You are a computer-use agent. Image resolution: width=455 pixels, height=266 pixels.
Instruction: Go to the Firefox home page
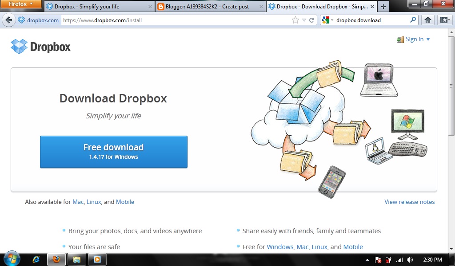click(428, 20)
